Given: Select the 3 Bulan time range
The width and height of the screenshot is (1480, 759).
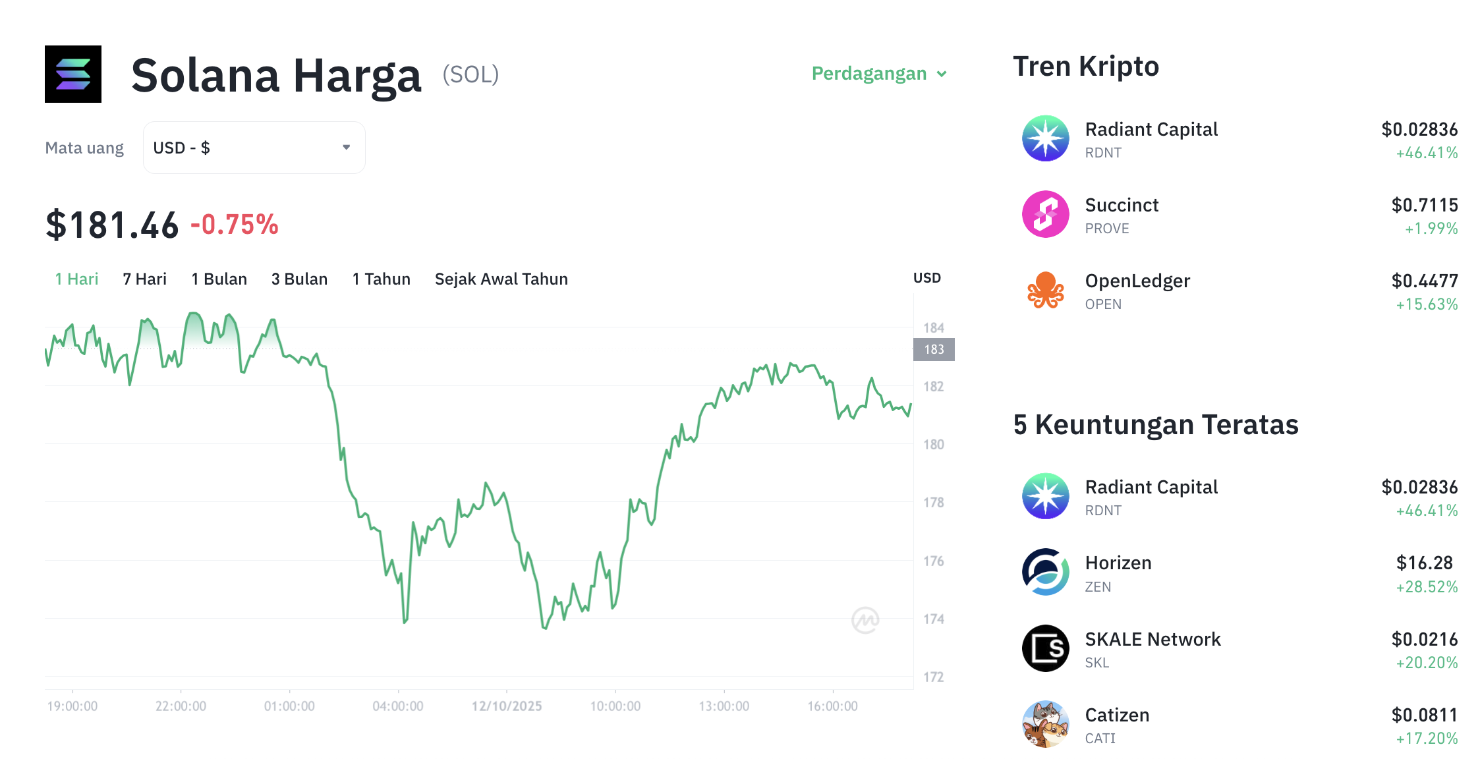Looking at the screenshot, I should click(299, 279).
